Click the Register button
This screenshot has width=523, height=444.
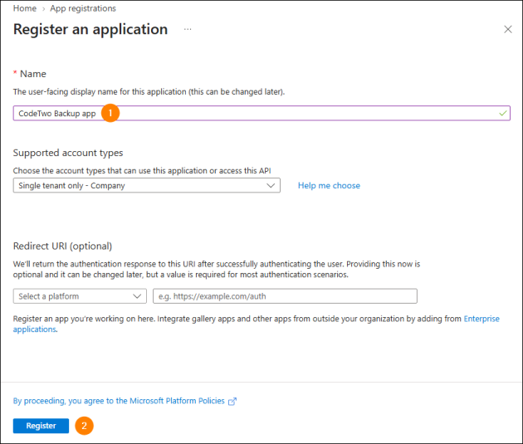pos(41,426)
